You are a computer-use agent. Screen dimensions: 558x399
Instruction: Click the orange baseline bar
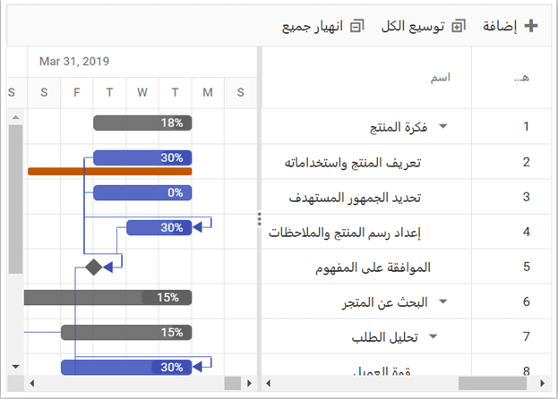(109, 171)
